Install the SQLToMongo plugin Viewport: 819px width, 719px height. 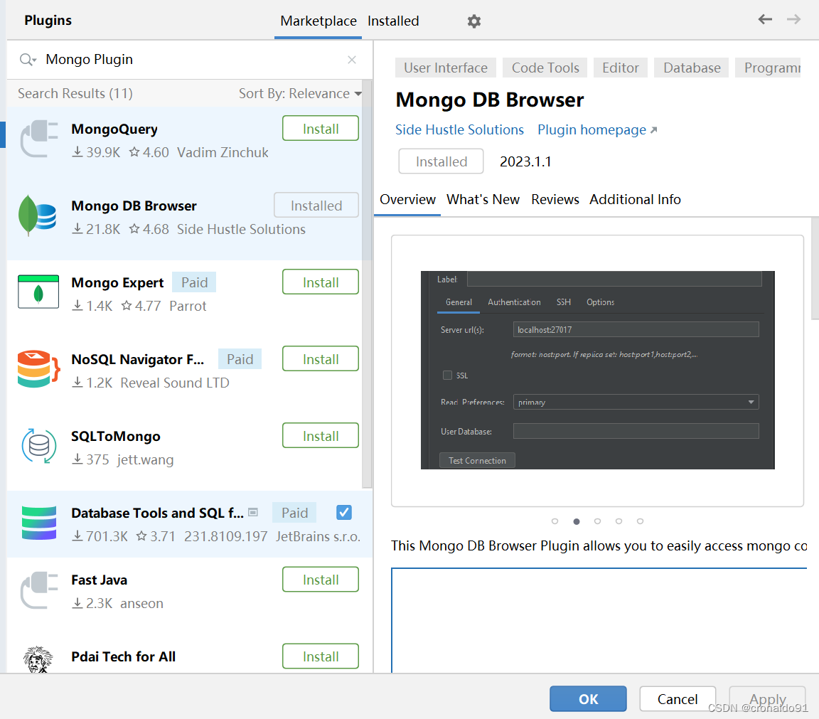320,436
